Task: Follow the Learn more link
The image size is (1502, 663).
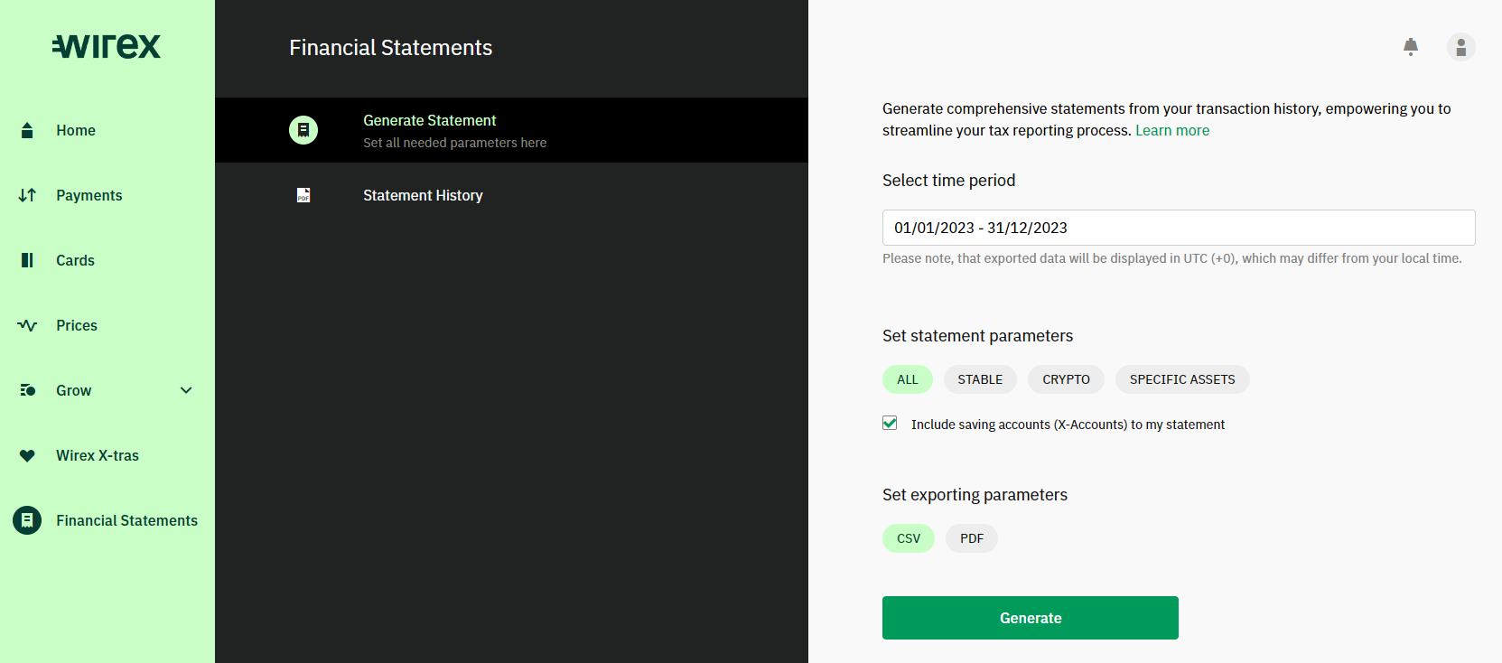Action: (x=1172, y=130)
